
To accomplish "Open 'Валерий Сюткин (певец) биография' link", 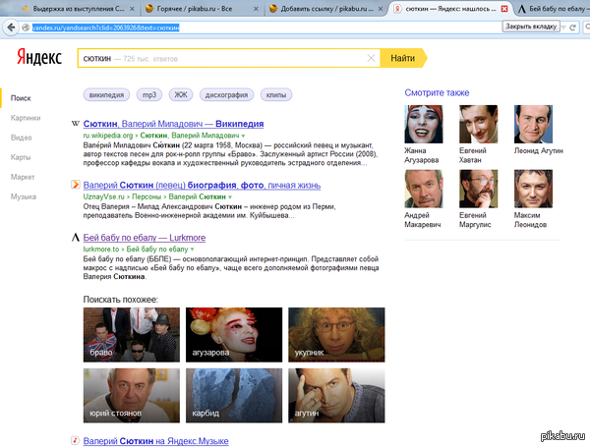I will pyautogui.click(x=202, y=185).
